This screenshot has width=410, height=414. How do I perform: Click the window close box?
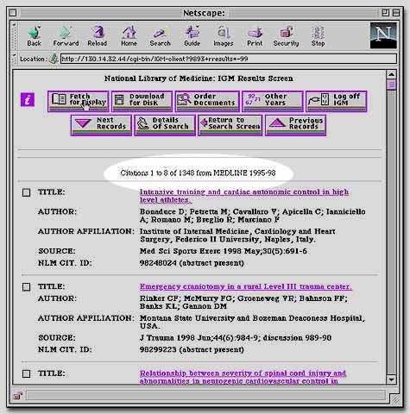pyautogui.click(x=13, y=13)
